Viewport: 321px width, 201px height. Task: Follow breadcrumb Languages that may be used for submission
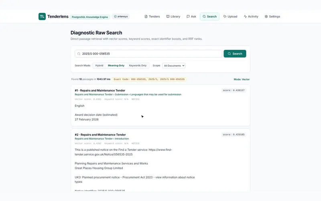156,94
